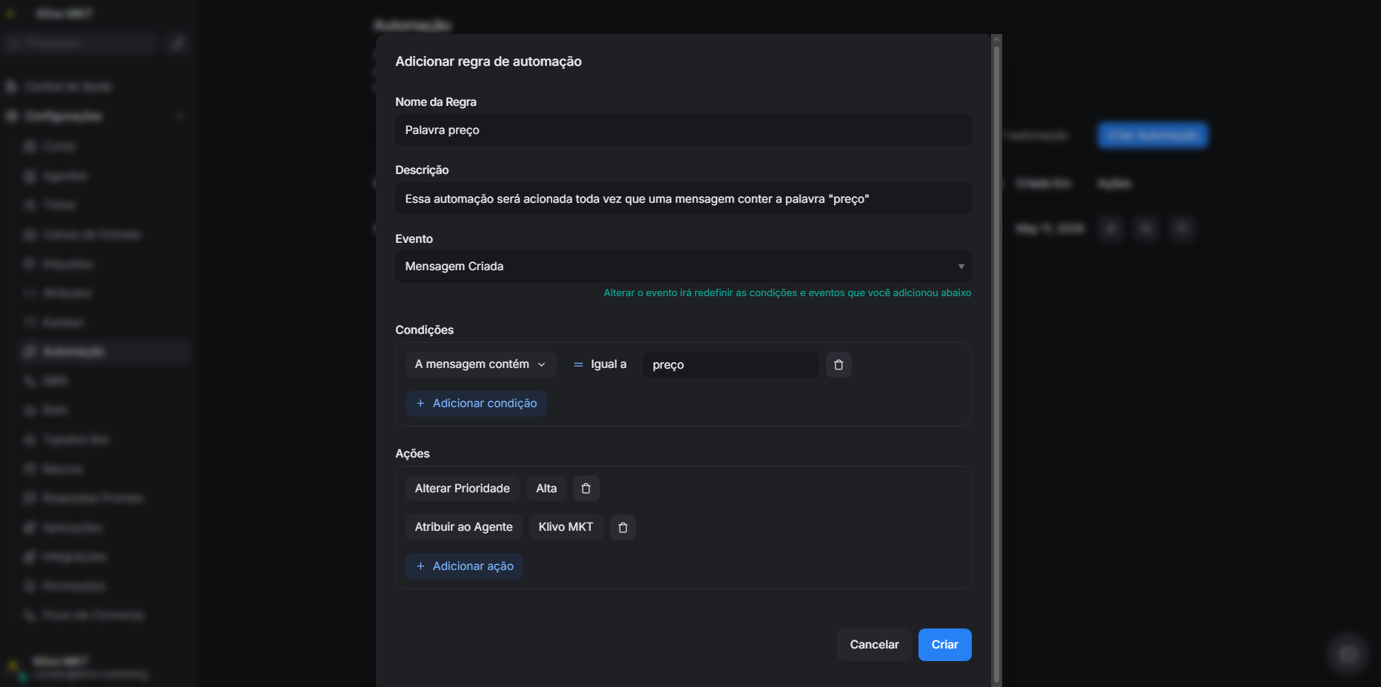Click the 'Nome da Regra' label
Screen dimensions: 1381x687
click(x=436, y=102)
